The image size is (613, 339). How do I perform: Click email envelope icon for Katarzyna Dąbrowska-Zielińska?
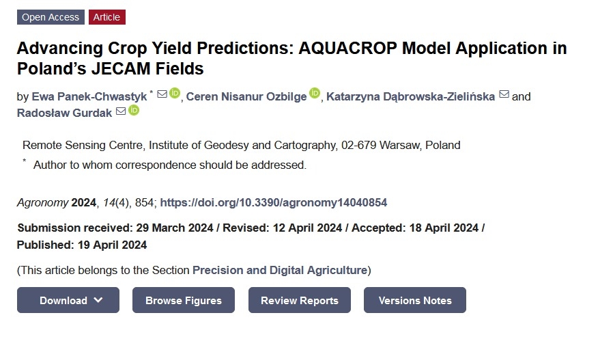504,94
